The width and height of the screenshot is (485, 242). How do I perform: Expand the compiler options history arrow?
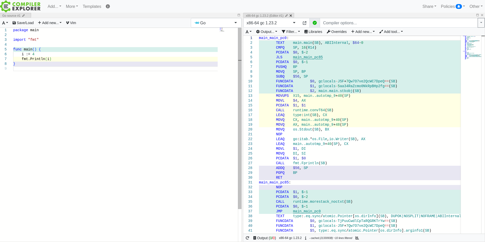click(481, 23)
